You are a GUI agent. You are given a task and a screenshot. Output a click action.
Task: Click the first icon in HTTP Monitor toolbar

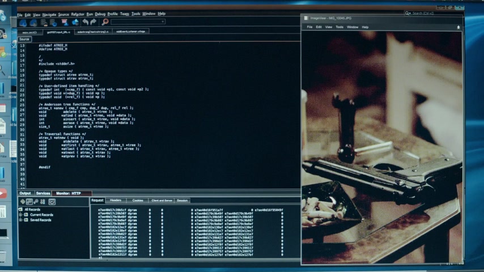tap(22, 202)
